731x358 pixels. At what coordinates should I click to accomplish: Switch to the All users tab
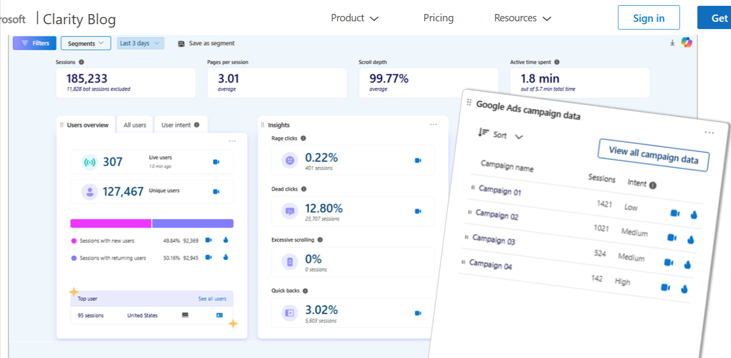pyautogui.click(x=135, y=125)
